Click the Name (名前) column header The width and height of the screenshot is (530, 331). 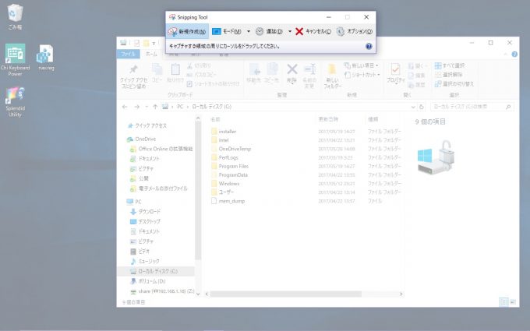(215, 120)
